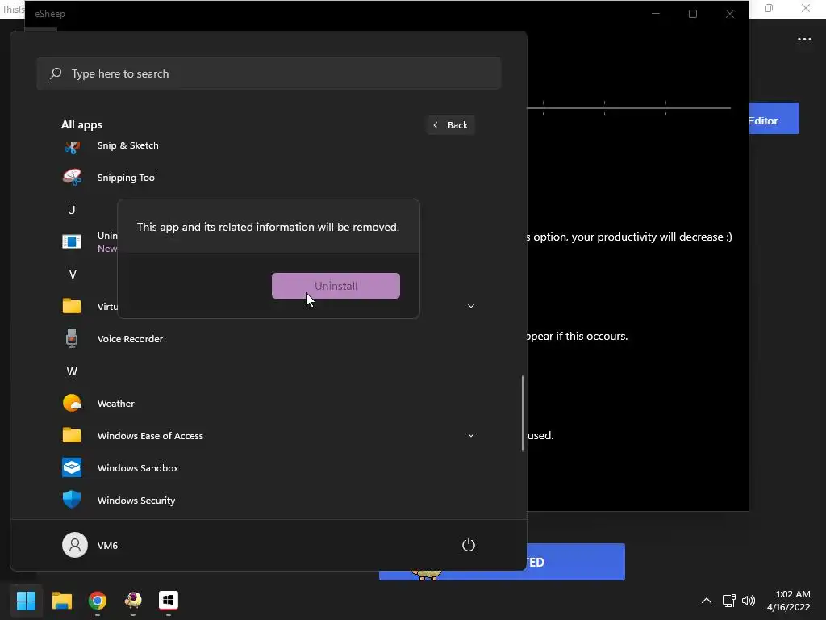Click the VM6 user account avatar
This screenshot has height=620, width=826.
[75, 545]
